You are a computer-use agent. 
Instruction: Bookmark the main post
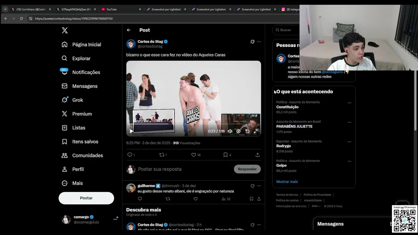[227, 155]
